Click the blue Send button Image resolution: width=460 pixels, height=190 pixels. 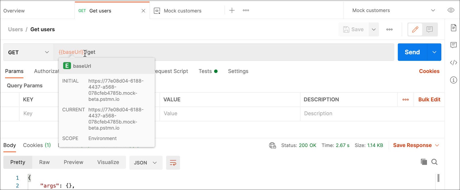pos(412,52)
